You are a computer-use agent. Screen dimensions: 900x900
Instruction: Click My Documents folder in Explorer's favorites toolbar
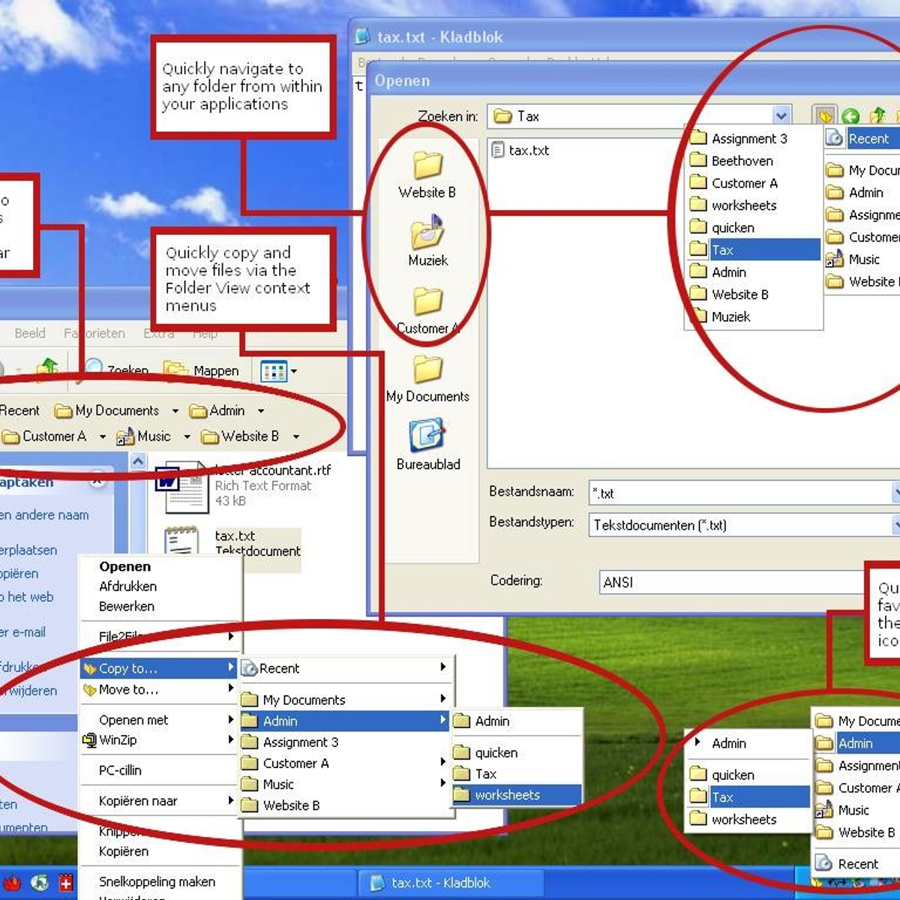coord(107,410)
